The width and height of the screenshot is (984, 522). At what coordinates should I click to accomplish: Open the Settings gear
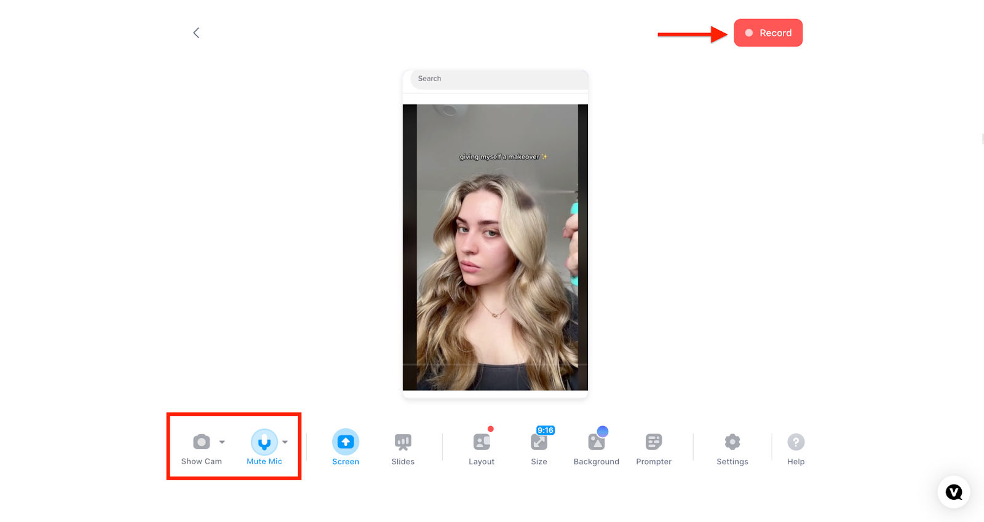732,442
